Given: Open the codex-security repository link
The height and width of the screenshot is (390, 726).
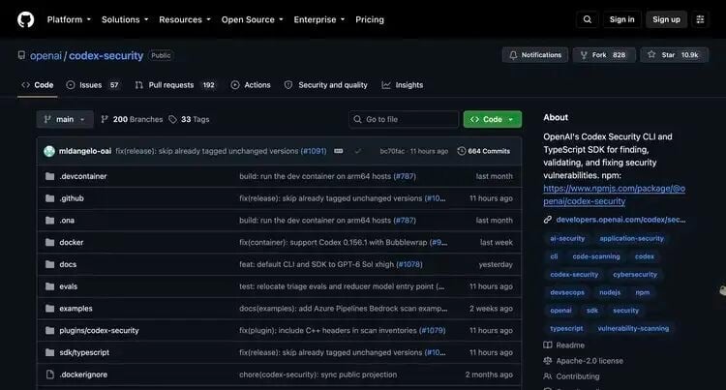Looking at the screenshot, I should tap(106, 55).
